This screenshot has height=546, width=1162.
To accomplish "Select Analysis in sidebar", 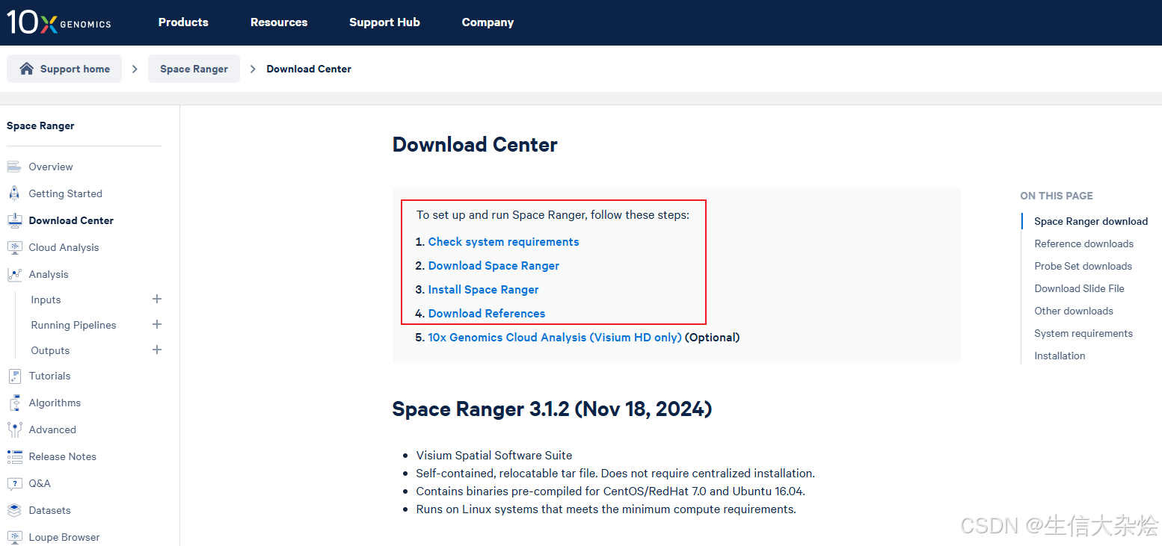I will click(49, 274).
